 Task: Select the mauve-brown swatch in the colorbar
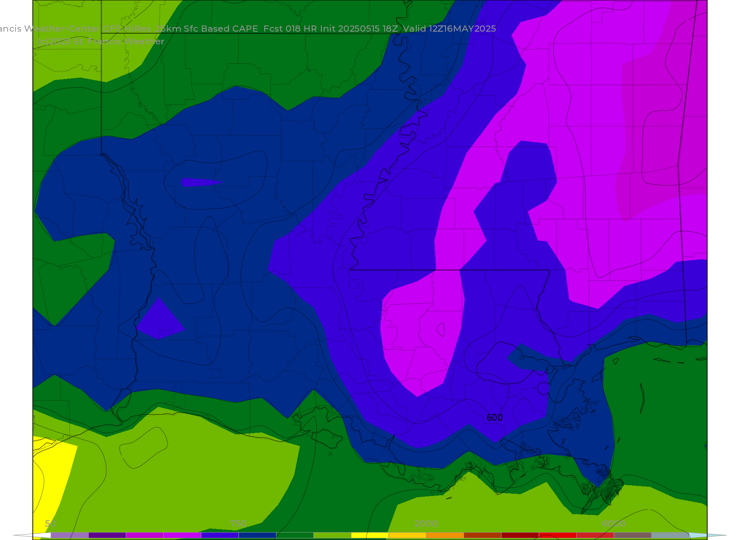(x=632, y=535)
